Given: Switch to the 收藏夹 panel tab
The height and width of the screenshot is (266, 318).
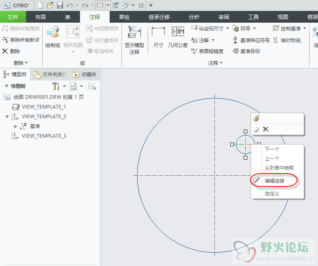Looking at the screenshot, I should [x=84, y=74].
